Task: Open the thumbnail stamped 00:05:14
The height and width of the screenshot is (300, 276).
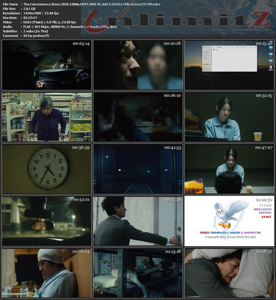Action: click(47, 65)
